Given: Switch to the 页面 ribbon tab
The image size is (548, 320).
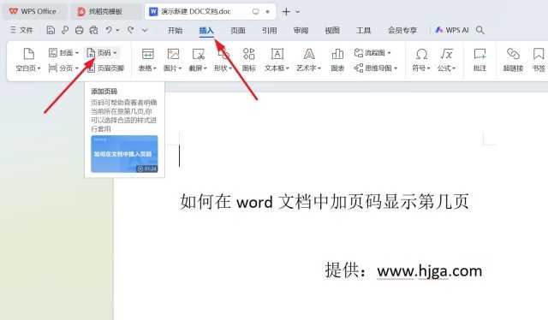Looking at the screenshot, I should [238, 31].
